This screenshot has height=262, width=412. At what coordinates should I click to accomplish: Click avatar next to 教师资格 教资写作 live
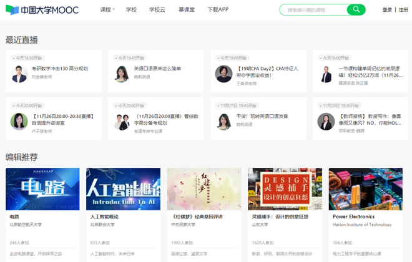coord(326,121)
